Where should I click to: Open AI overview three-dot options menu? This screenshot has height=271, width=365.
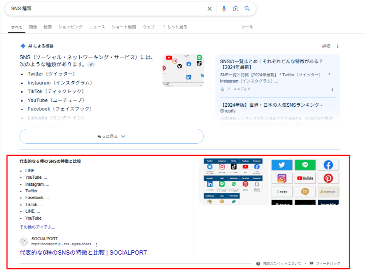[x=338, y=46]
